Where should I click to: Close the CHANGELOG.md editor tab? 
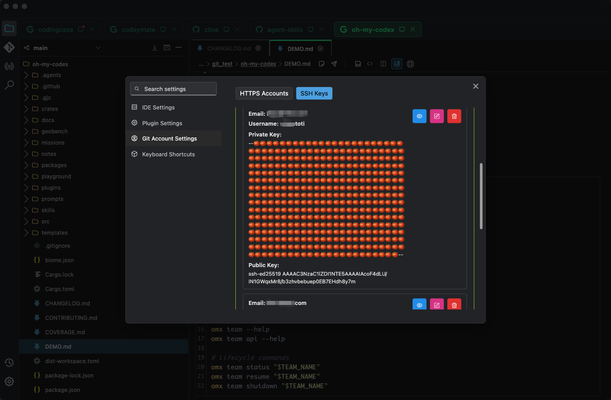point(258,48)
